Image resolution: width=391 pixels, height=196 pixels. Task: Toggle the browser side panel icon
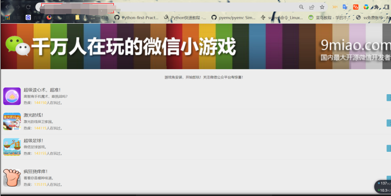pos(387,7)
